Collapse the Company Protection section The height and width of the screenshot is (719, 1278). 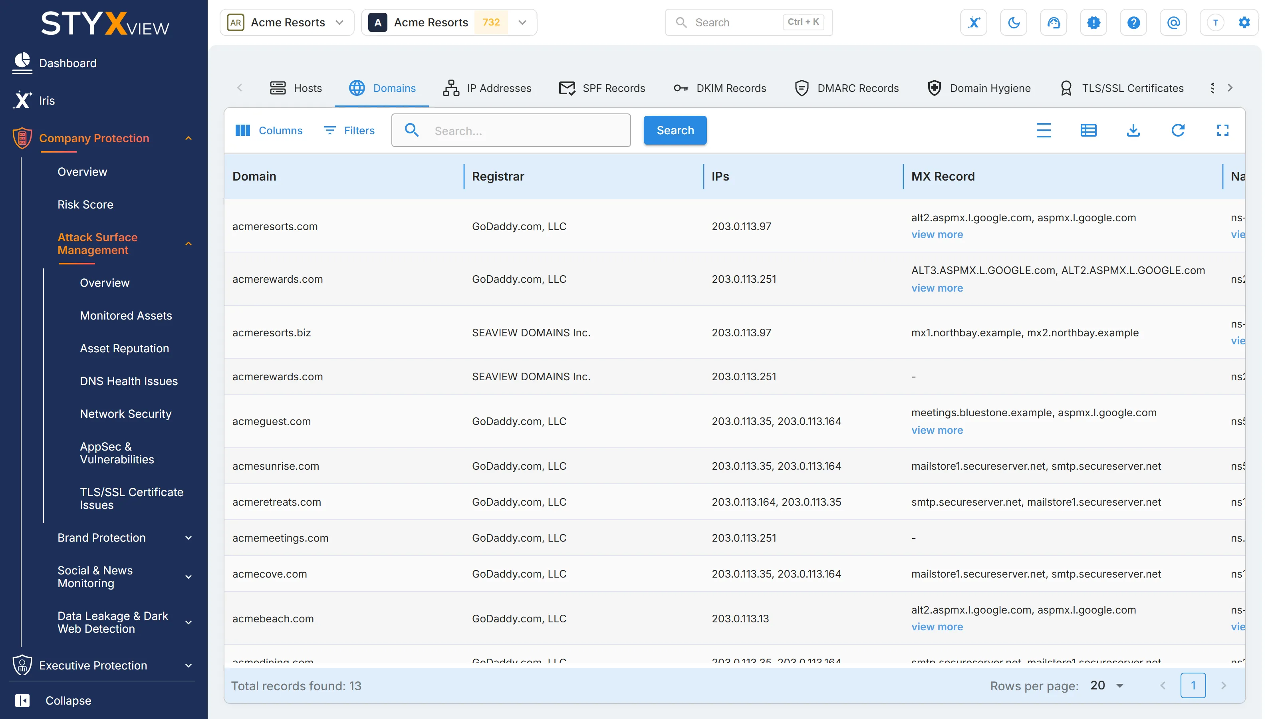pos(189,138)
